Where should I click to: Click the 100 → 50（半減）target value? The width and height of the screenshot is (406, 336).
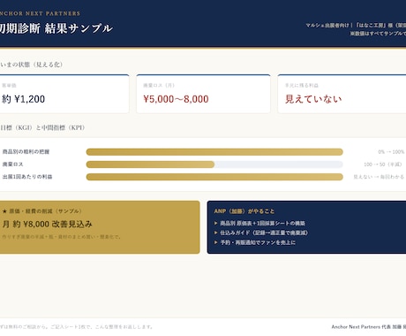(x=383, y=164)
